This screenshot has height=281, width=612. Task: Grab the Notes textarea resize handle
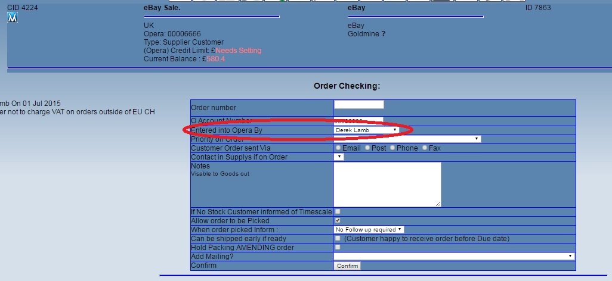tap(438, 204)
